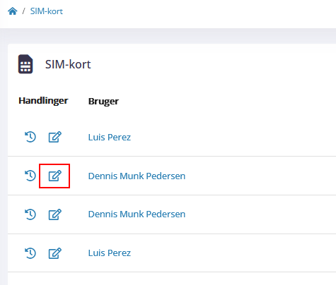Edit the last Luis Perez SIM card
This screenshot has height=285, width=336.
point(55,253)
